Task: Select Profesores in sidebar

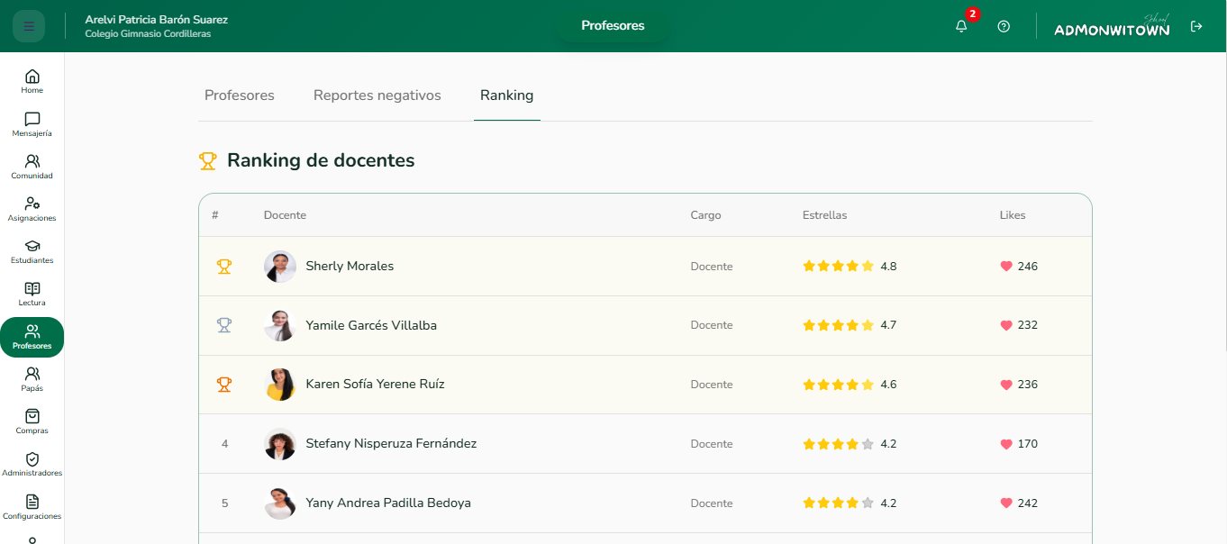Action: [32, 337]
